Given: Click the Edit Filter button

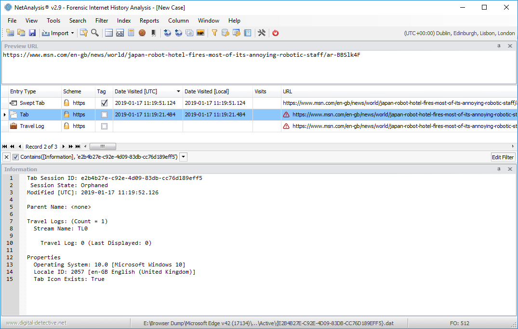Looking at the screenshot, I should click(x=503, y=157).
